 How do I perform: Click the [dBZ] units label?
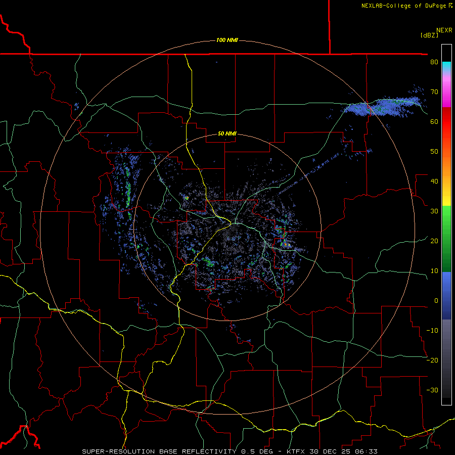429,35
